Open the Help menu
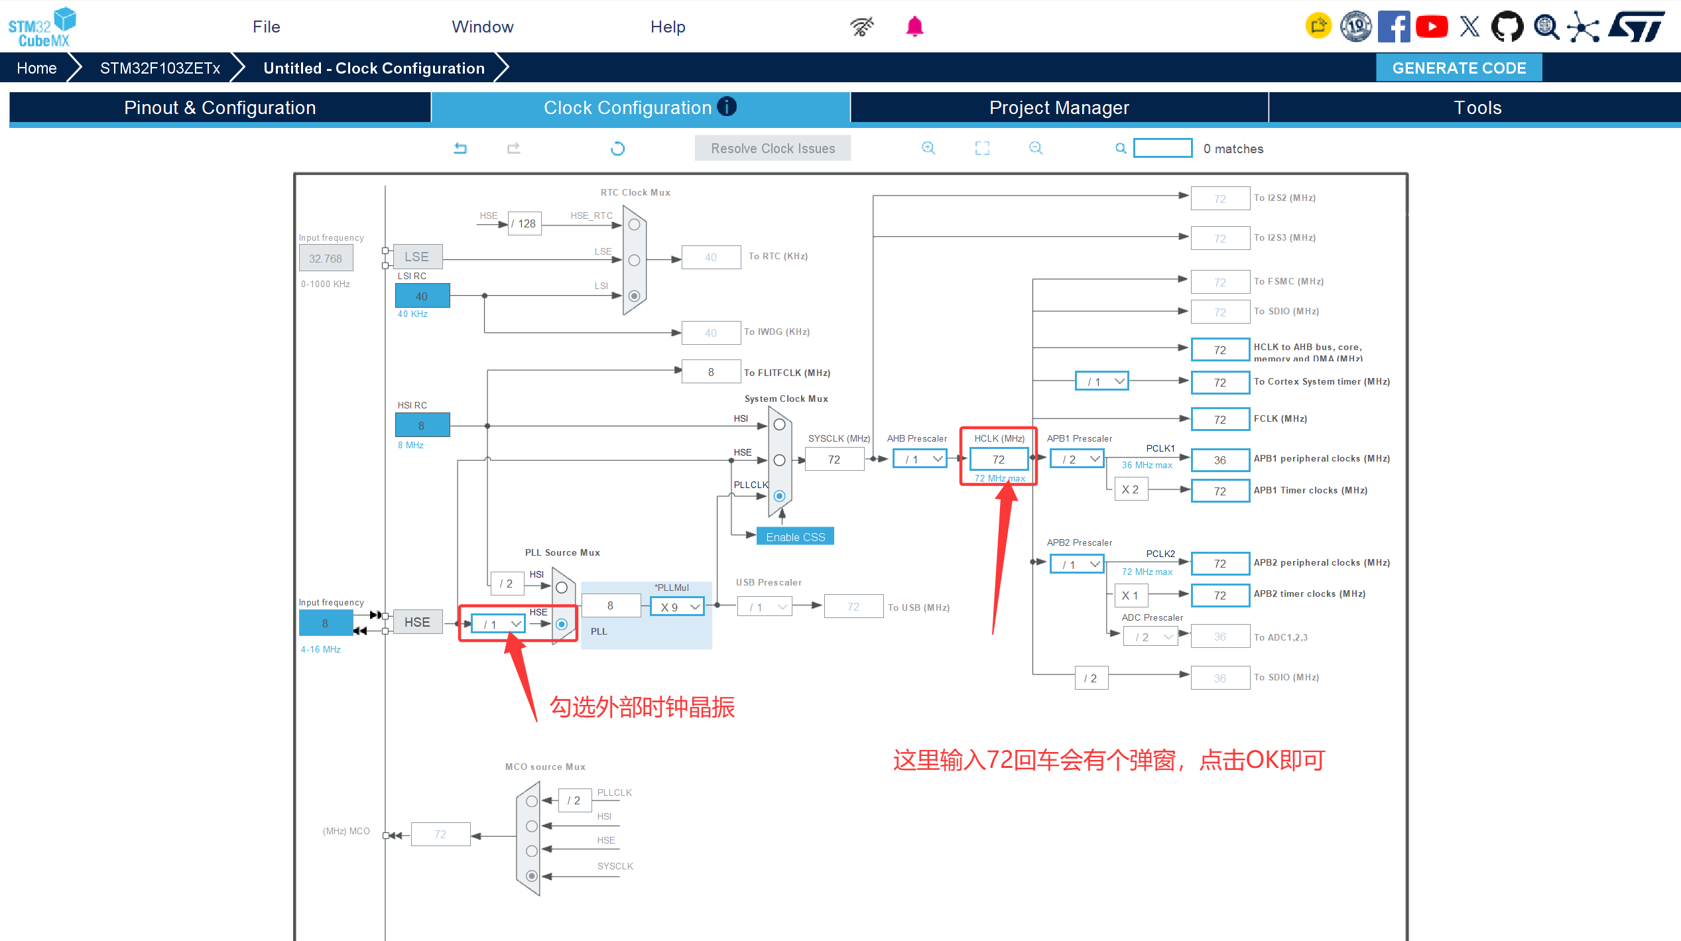Viewport: 1681px width, 941px height. tap(668, 27)
